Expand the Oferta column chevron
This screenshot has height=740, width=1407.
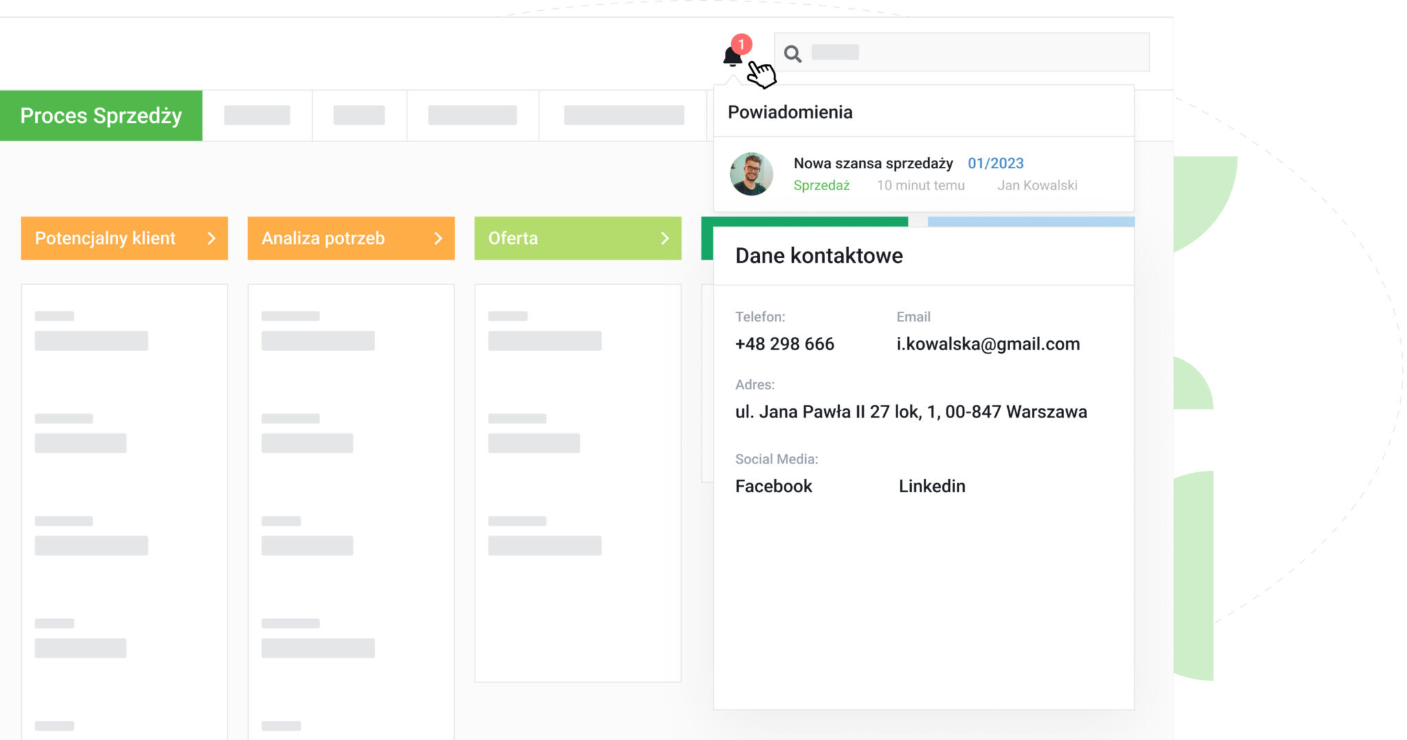coord(664,238)
